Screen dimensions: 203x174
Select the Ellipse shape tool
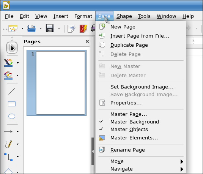[12, 116]
